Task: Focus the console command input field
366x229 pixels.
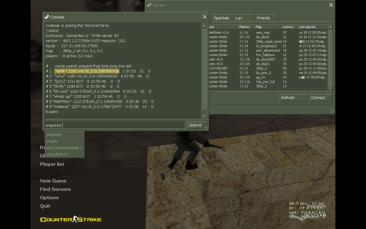Action: 115,125
